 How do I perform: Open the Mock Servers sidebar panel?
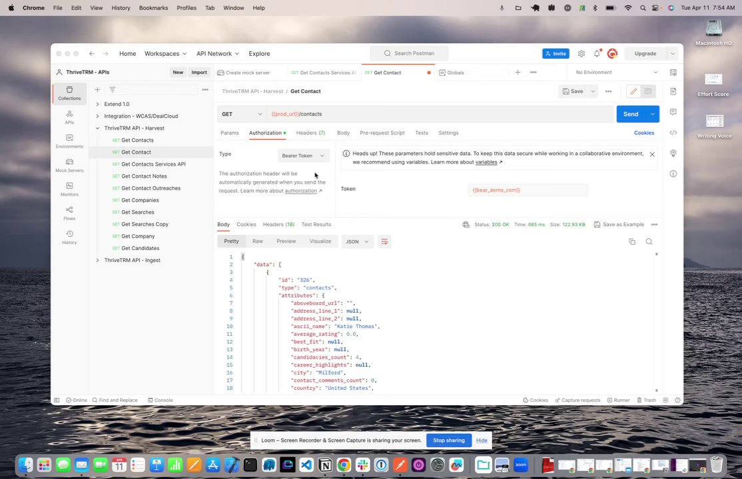[69, 166]
